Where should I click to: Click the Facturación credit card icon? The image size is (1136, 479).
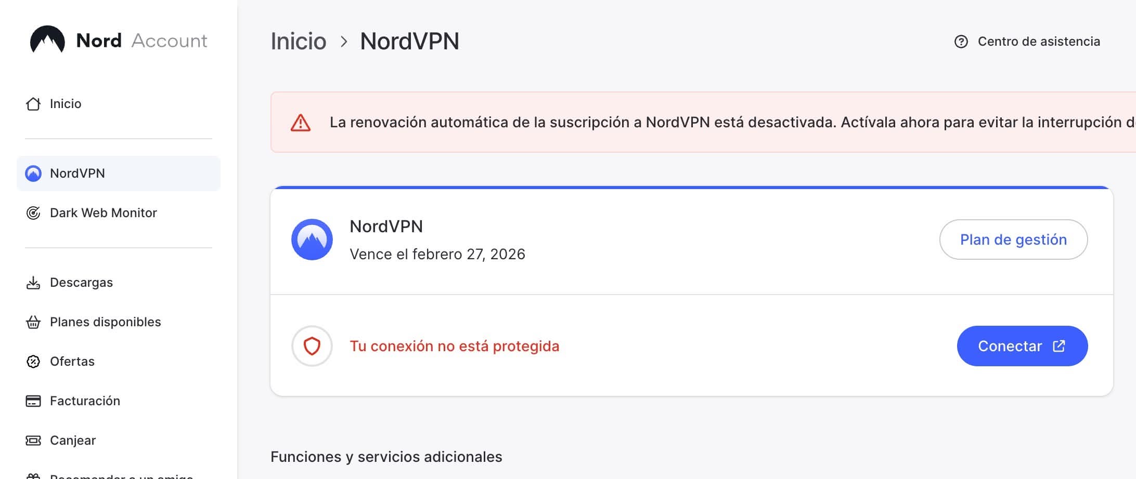pos(33,401)
